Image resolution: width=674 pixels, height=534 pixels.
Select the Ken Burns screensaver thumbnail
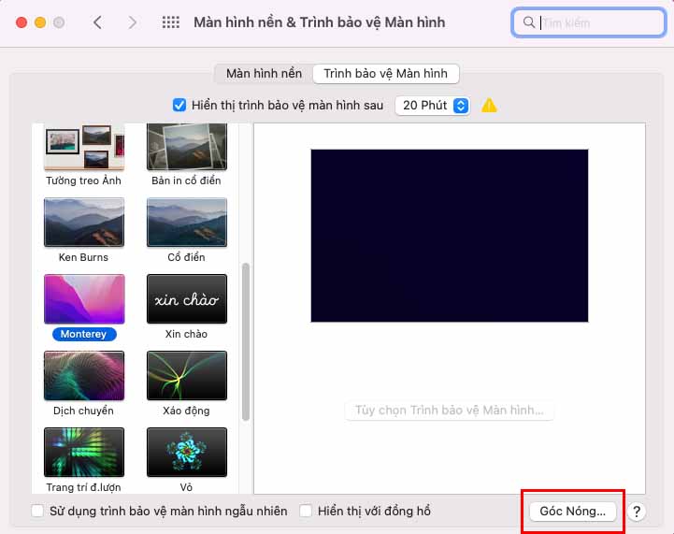(84, 223)
